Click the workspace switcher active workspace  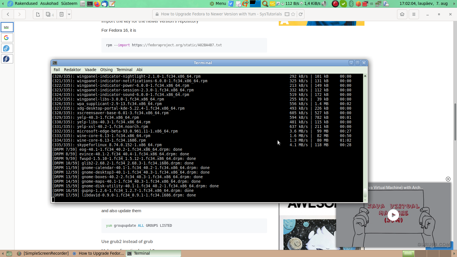coord(408,254)
